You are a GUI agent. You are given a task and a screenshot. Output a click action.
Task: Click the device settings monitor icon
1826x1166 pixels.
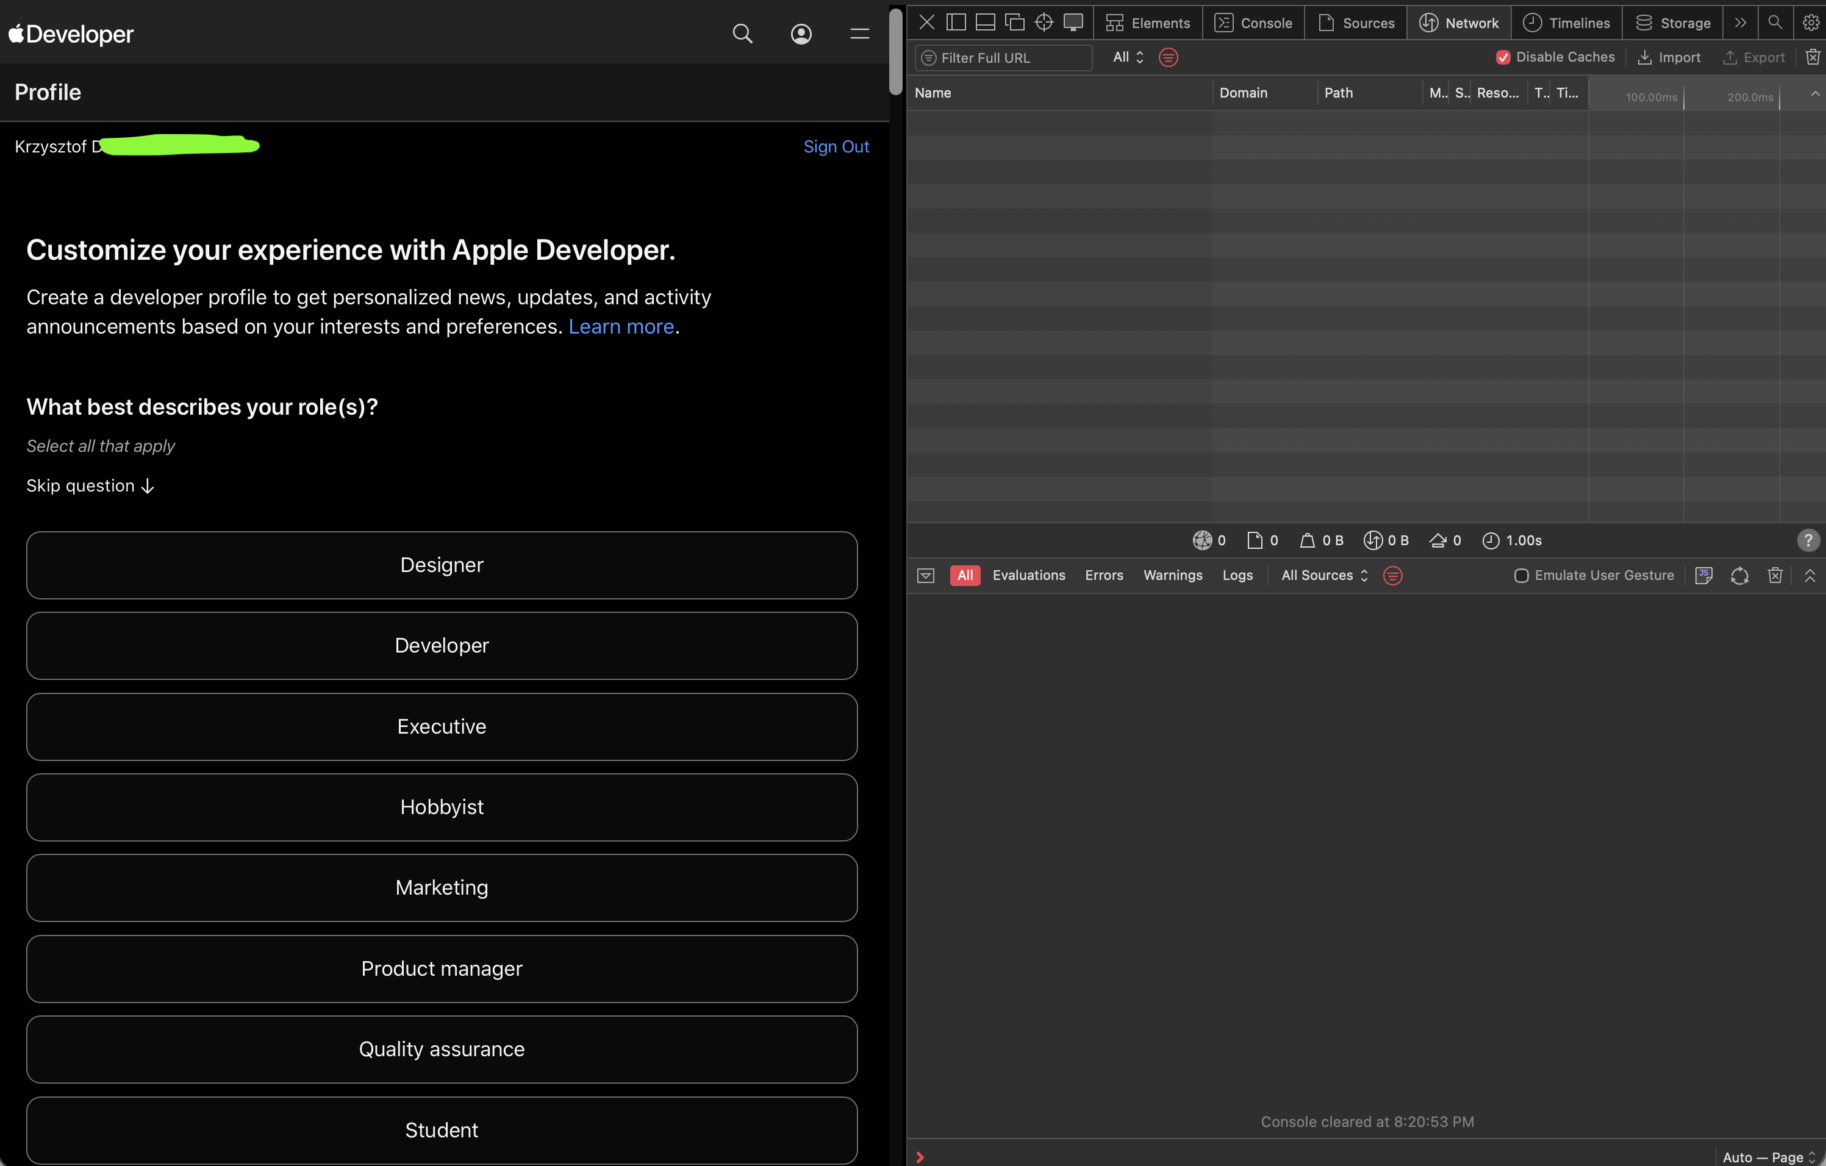pyautogui.click(x=1073, y=23)
